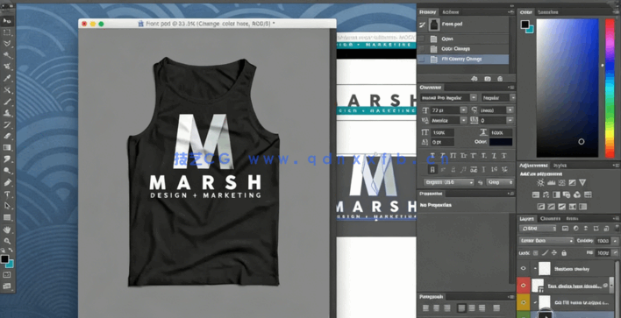Click the rainbow hue slider
Viewport: 621px width, 318px height.
610,88
